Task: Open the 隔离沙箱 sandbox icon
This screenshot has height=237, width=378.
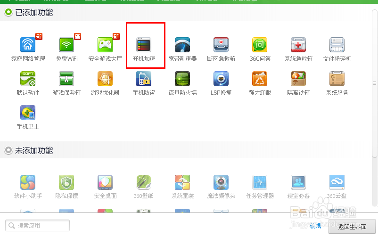Action: (x=298, y=79)
